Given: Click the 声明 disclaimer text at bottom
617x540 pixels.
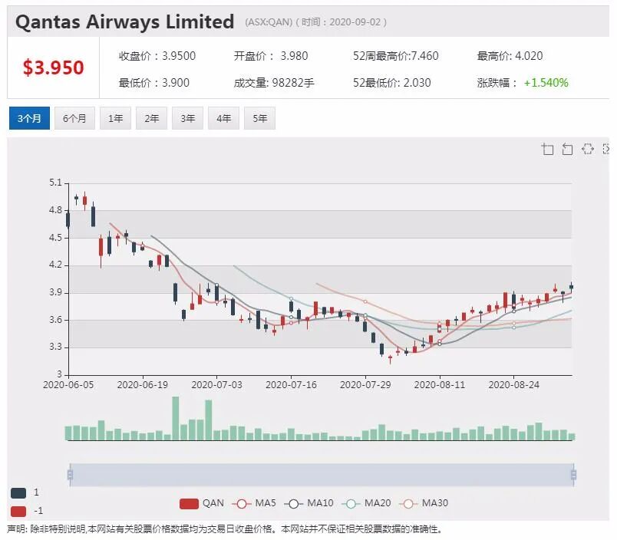Looking at the screenshot, I should (x=225, y=529).
